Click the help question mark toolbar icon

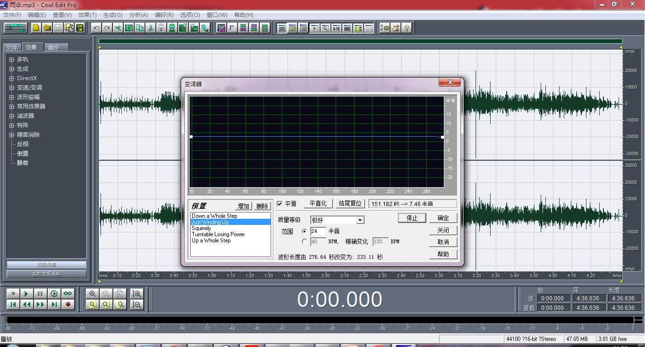pos(407,28)
